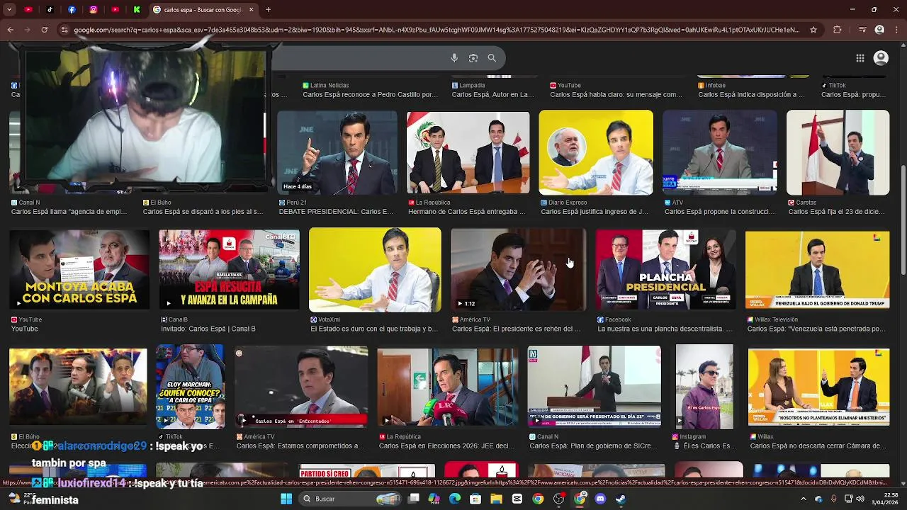Viewport: 907px width, 510px height.
Task: View site information icon in address bar
Action: coord(64,30)
